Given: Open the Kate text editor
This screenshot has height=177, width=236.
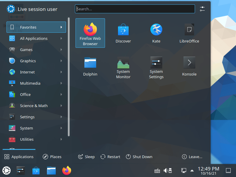Looking at the screenshot, I should pos(156,33).
